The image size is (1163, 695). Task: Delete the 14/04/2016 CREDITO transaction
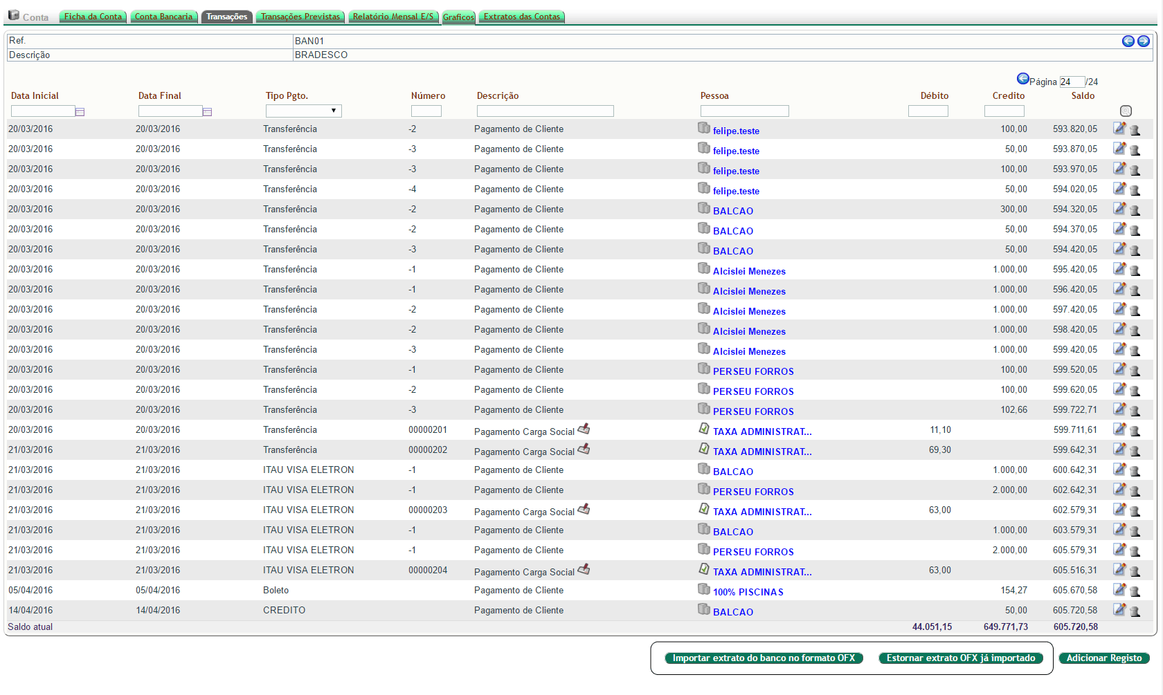point(1135,611)
